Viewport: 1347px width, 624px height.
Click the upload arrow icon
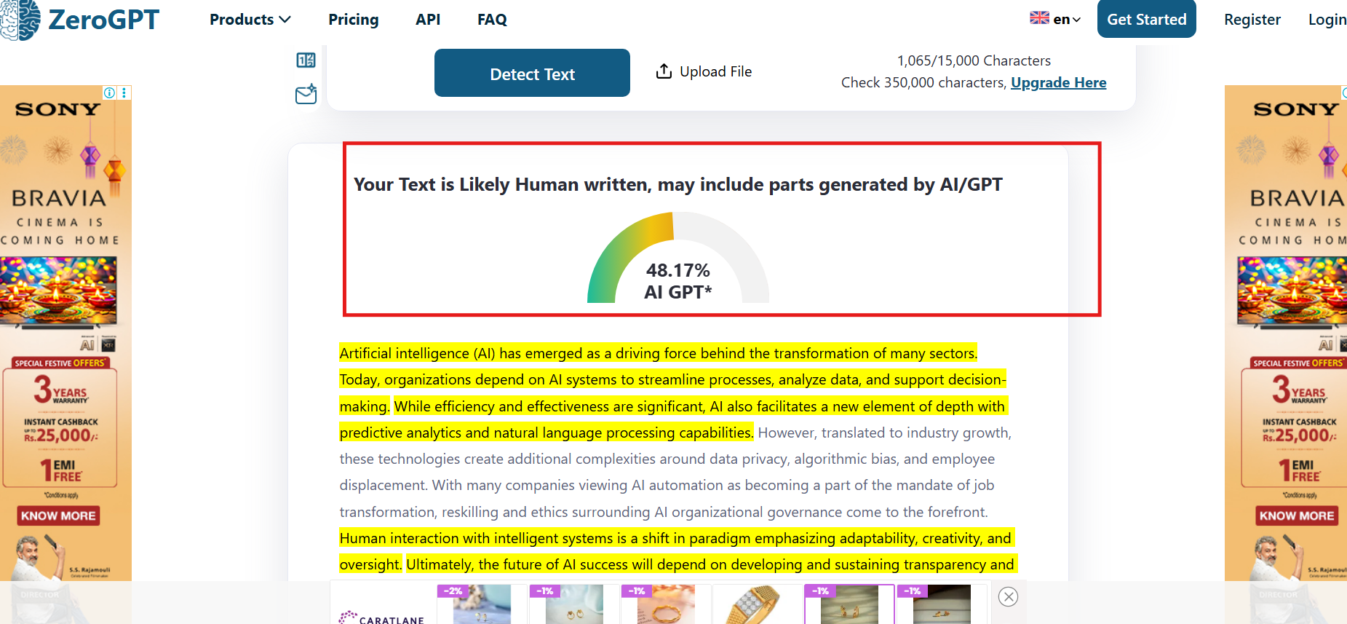coord(664,71)
